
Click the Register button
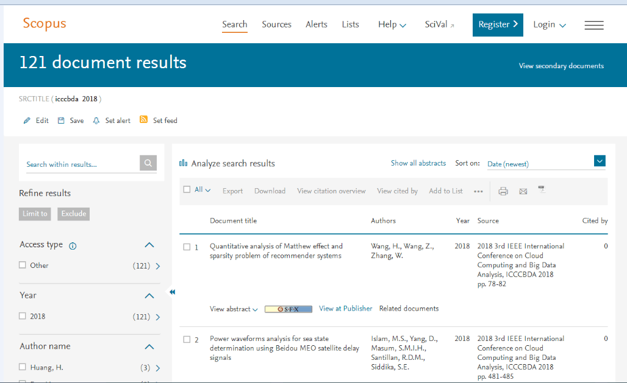[498, 25]
